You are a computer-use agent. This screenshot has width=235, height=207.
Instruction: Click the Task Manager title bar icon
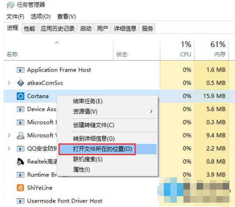(x=10, y=5)
